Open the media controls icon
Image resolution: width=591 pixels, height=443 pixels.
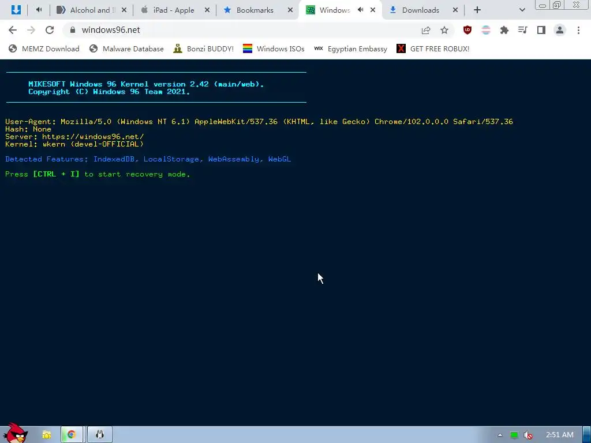(x=523, y=30)
